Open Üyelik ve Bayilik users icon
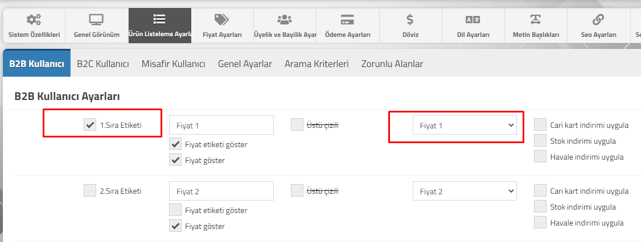The image size is (641, 242). coord(285,19)
